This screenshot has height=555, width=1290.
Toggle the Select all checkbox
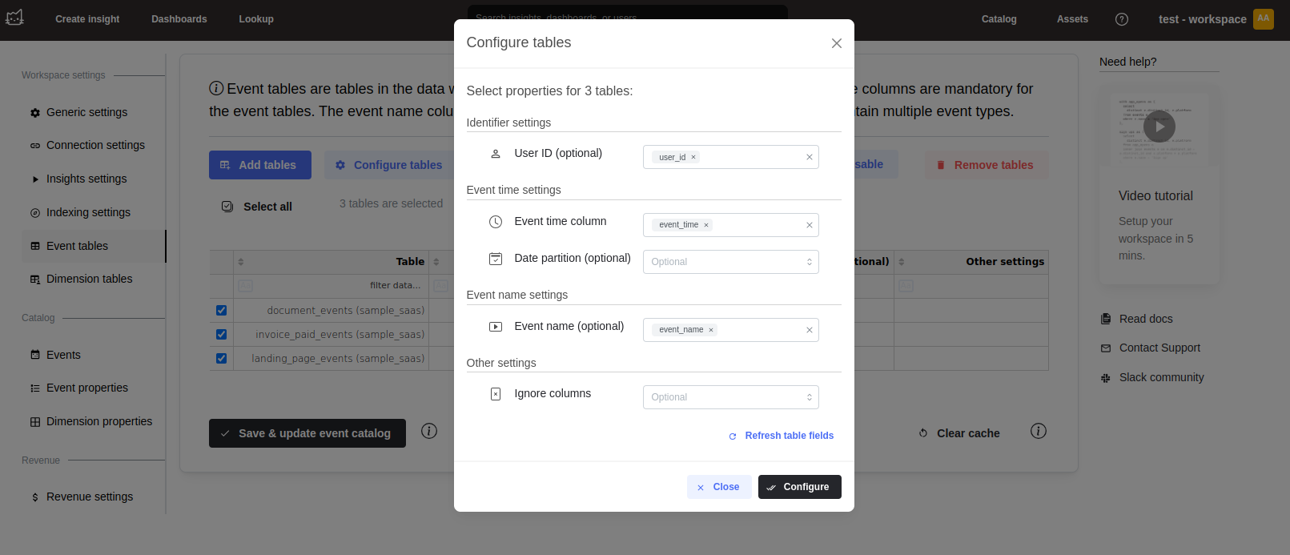point(227,207)
